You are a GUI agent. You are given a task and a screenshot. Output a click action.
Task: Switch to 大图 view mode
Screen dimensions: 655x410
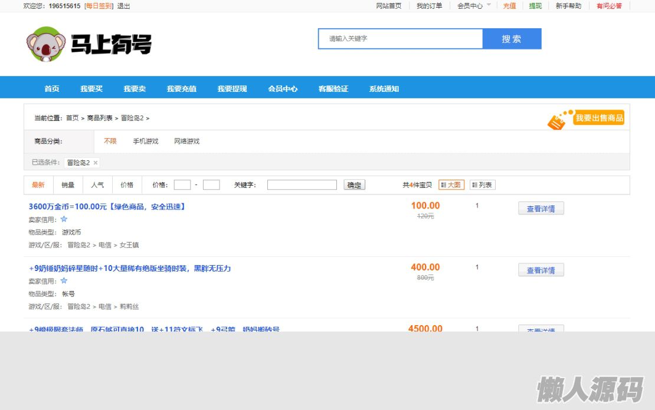(x=451, y=185)
